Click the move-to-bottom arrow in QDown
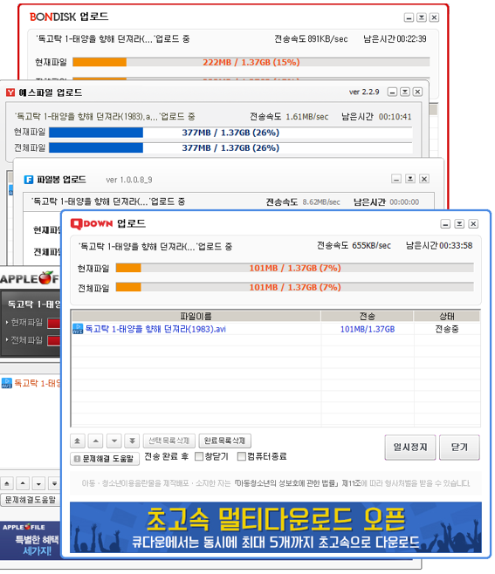This screenshot has height=574, width=495. (132, 441)
